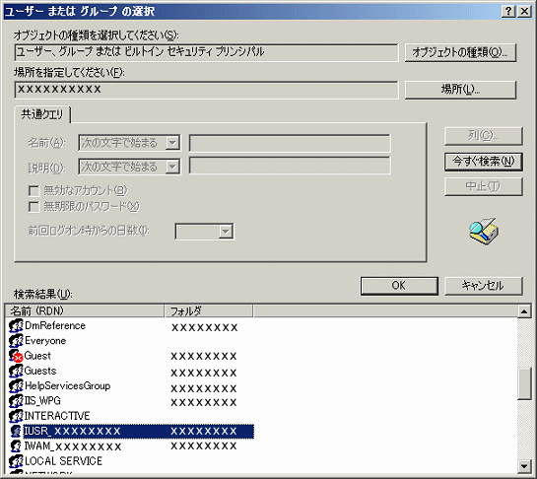Confirm with the OK button
This screenshot has width=537, height=479.
click(x=399, y=286)
